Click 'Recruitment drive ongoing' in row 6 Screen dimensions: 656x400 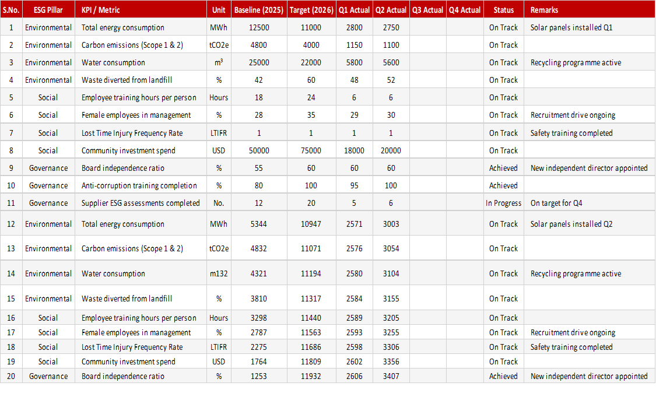tap(573, 115)
